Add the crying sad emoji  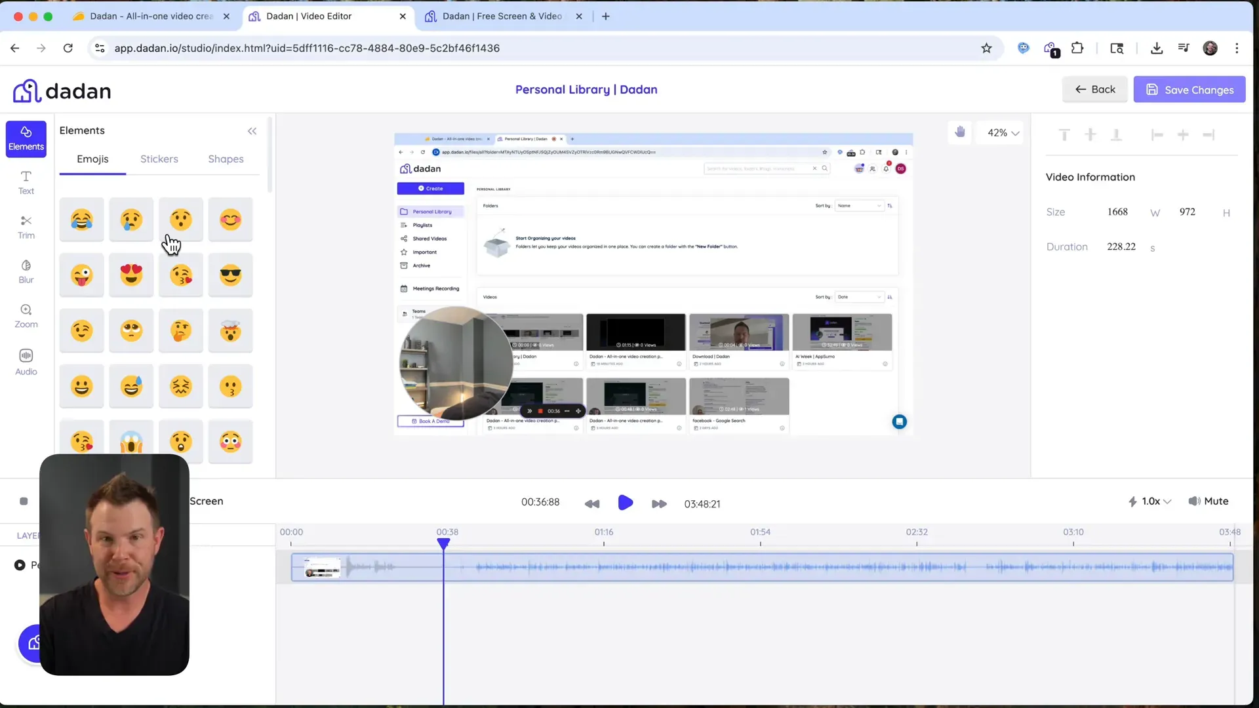tap(131, 220)
